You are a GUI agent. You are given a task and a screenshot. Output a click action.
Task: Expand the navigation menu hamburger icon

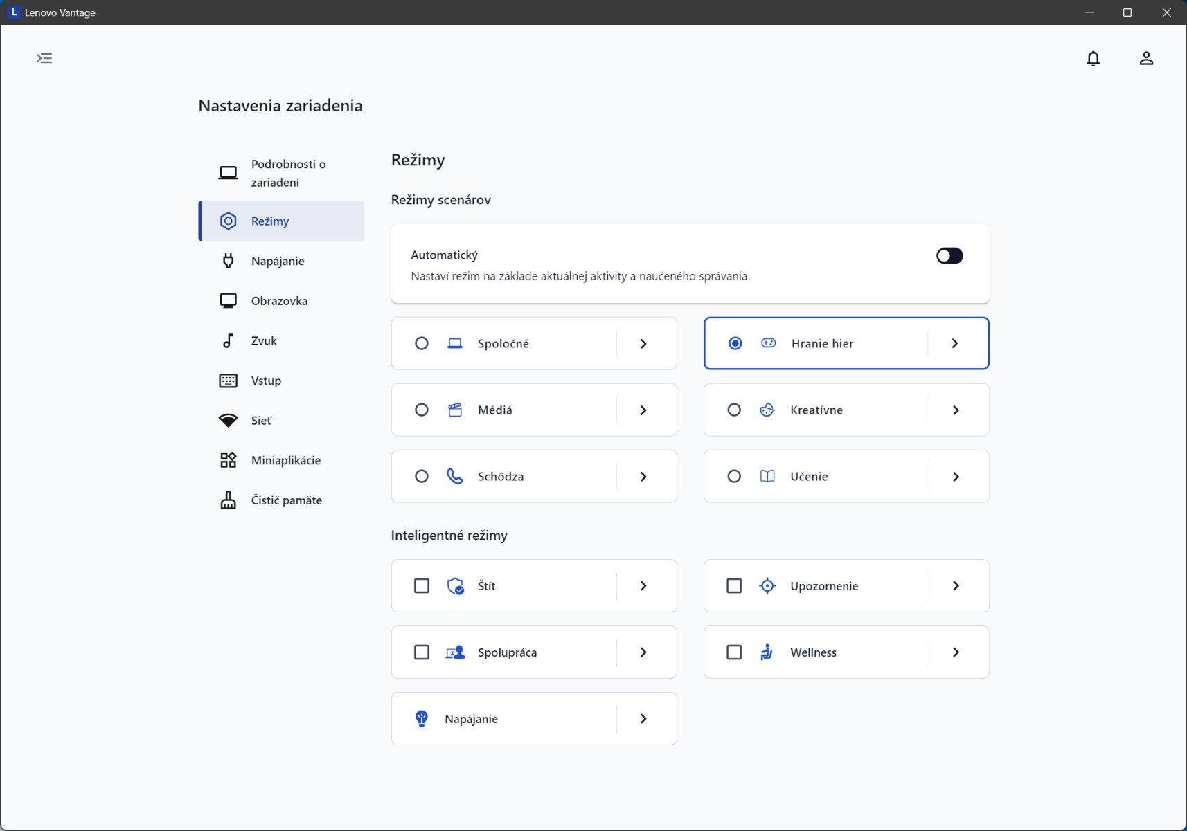click(x=44, y=58)
